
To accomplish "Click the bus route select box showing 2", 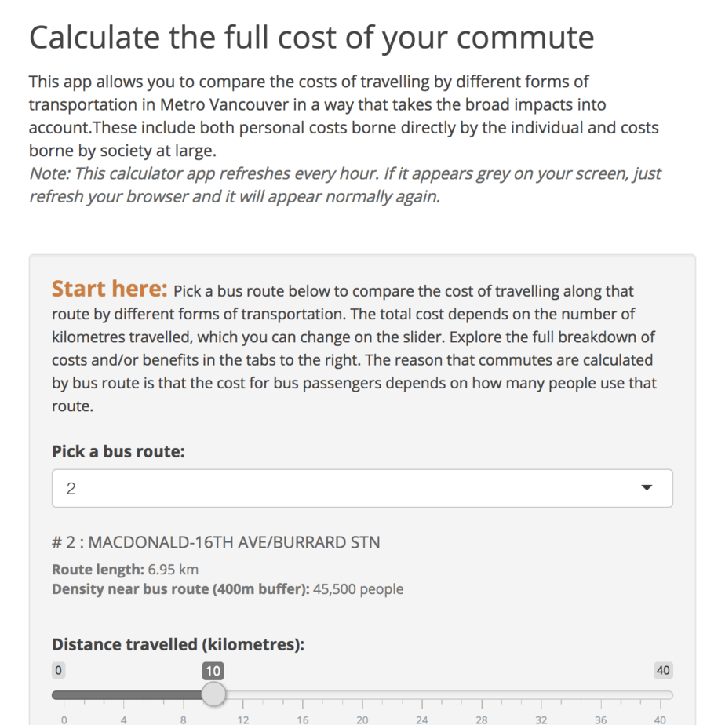I will point(362,488).
